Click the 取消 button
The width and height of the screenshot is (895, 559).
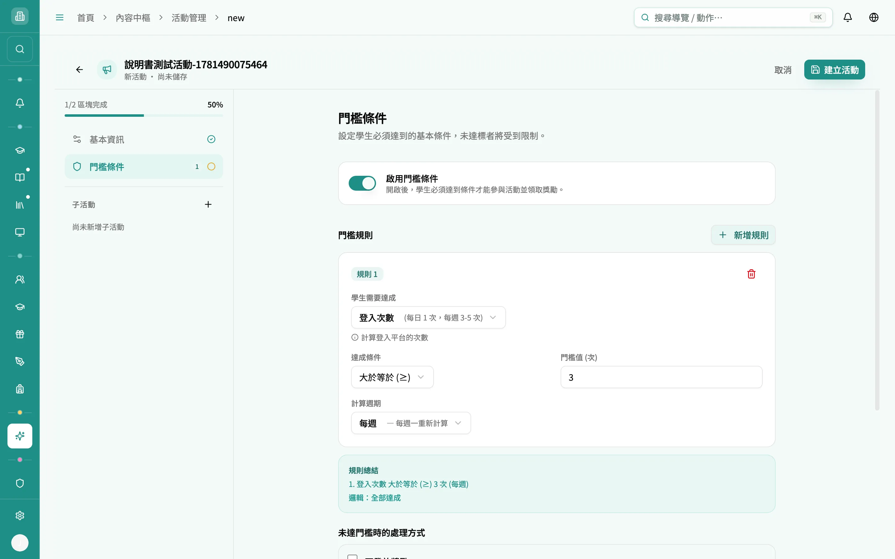tap(783, 70)
